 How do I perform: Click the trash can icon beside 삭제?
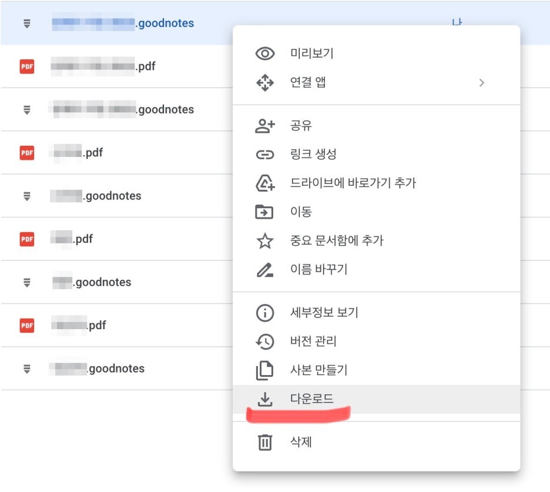point(265,442)
